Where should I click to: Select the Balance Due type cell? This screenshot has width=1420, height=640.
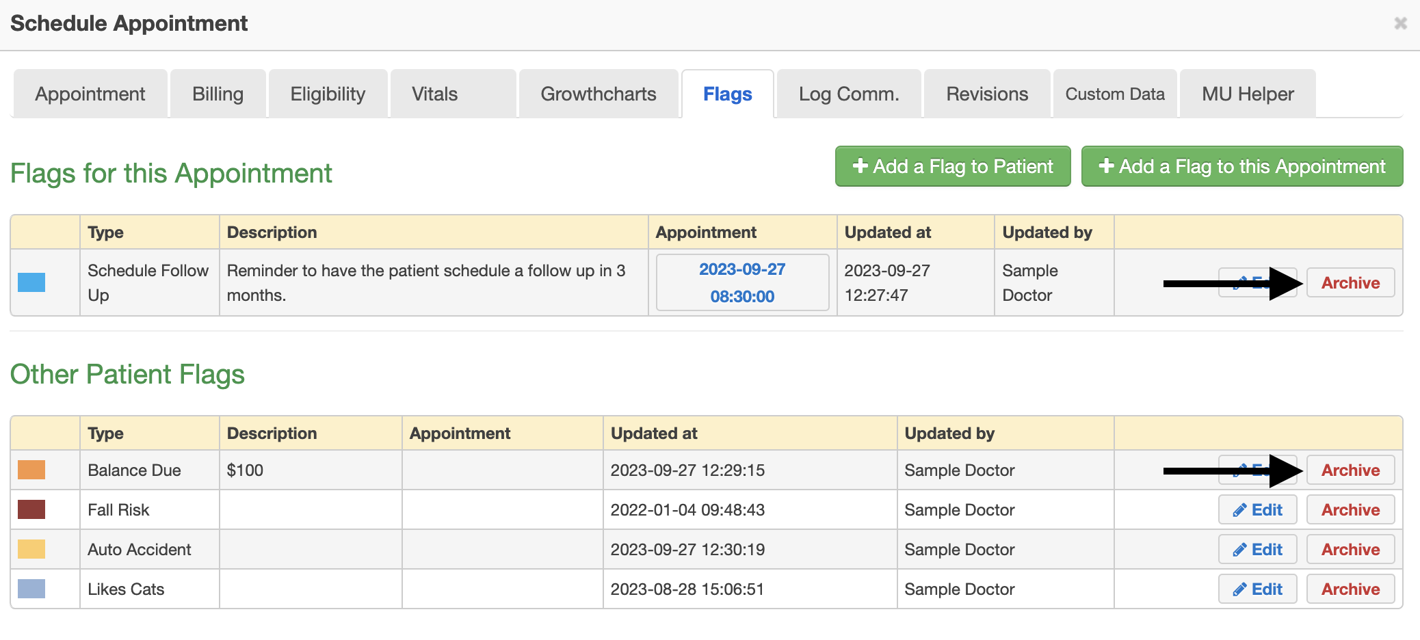tap(149, 470)
